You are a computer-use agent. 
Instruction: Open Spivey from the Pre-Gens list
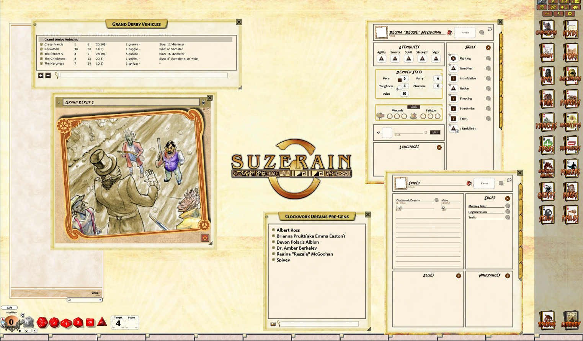283,260
